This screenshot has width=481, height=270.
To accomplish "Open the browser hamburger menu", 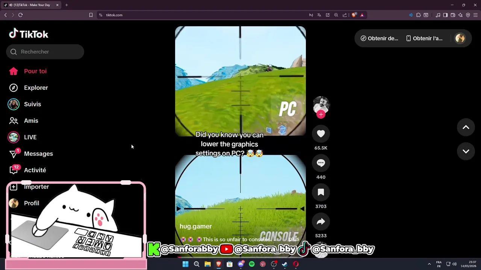I will 475,15.
